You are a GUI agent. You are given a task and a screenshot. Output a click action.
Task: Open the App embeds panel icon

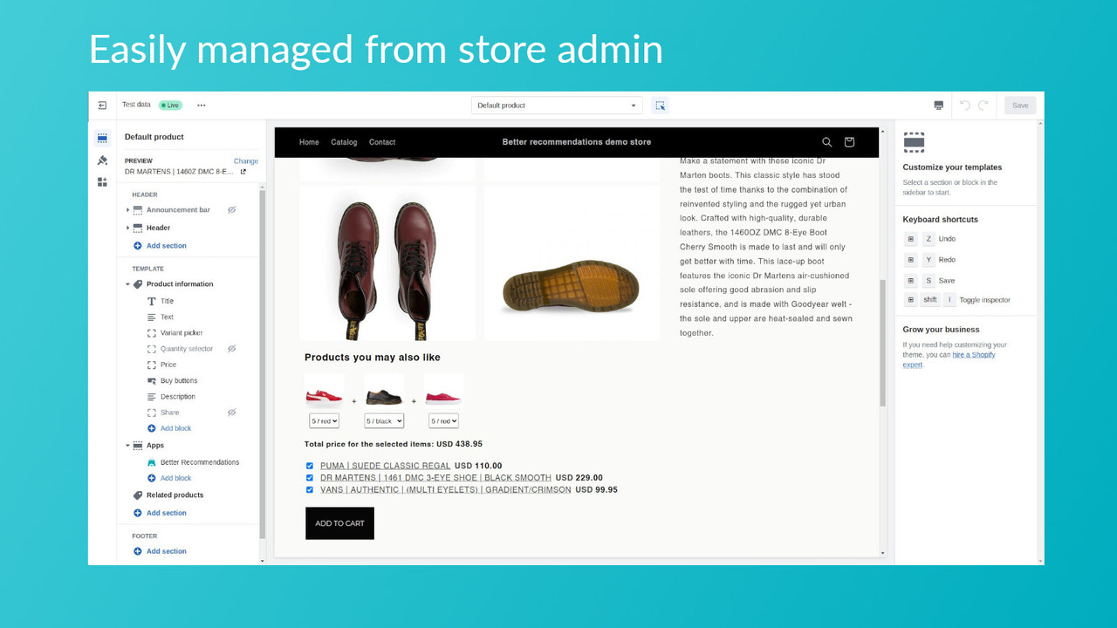102,181
